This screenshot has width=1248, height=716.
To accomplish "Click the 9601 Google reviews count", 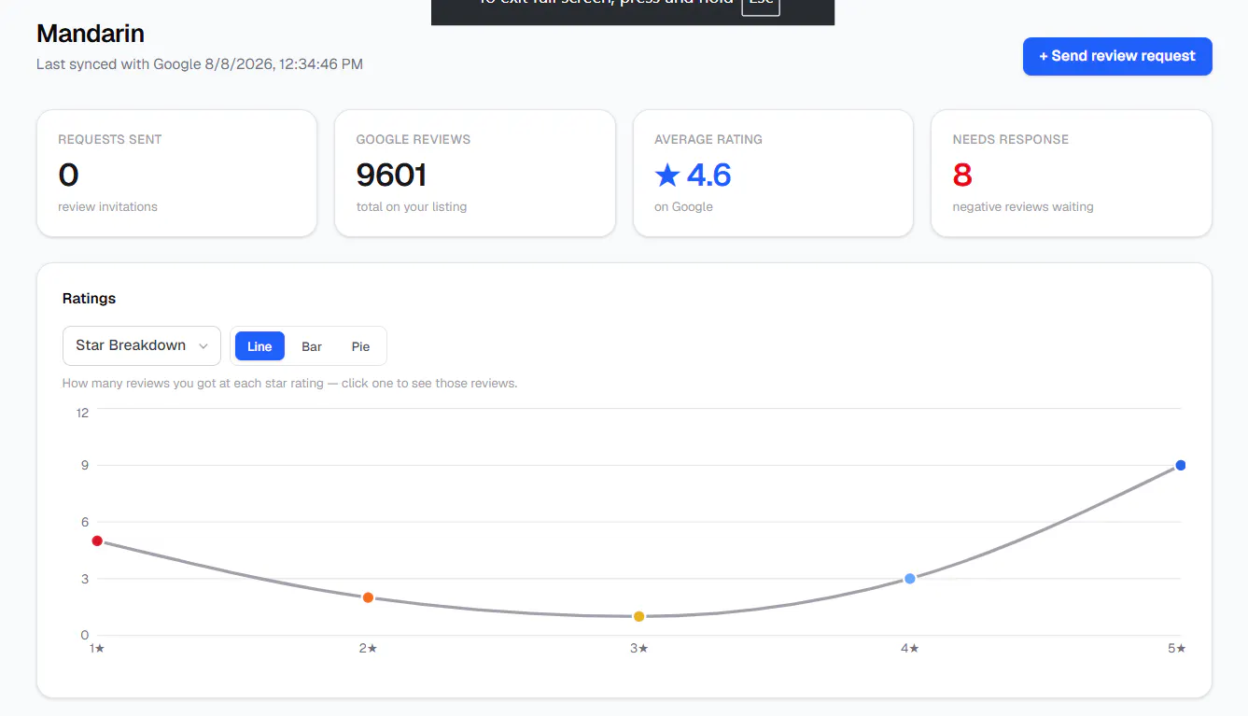I will 392,175.
